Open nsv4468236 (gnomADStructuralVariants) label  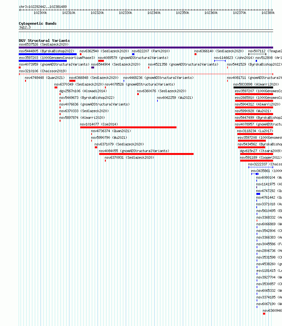(x=158, y=78)
